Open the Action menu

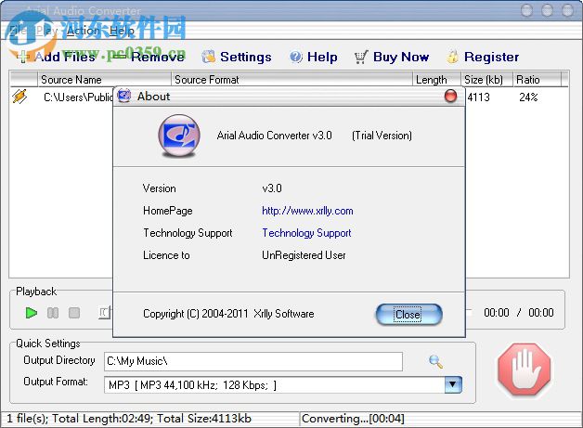click(83, 31)
